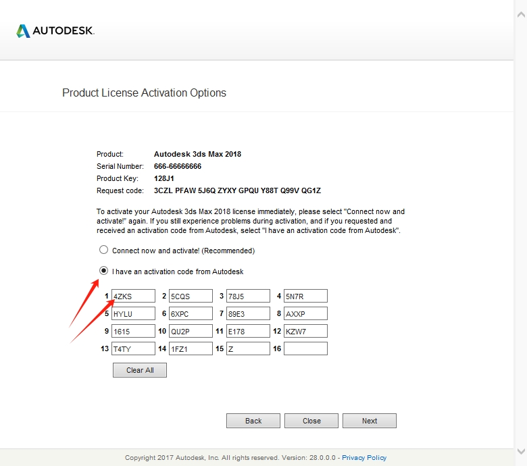Click activation code field 2 containing 5CQS
The height and width of the screenshot is (466, 527).
pyautogui.click(x=191, y=296)
